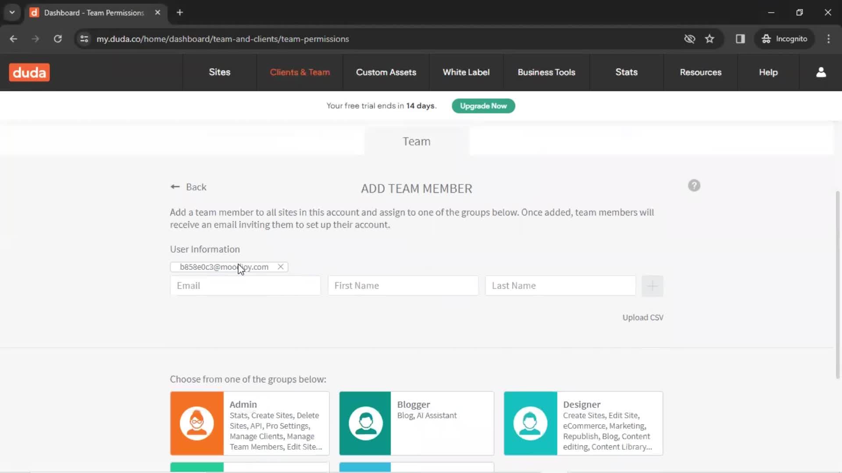
Task: Open the Resources menu
Action: (x=700, y=72)
